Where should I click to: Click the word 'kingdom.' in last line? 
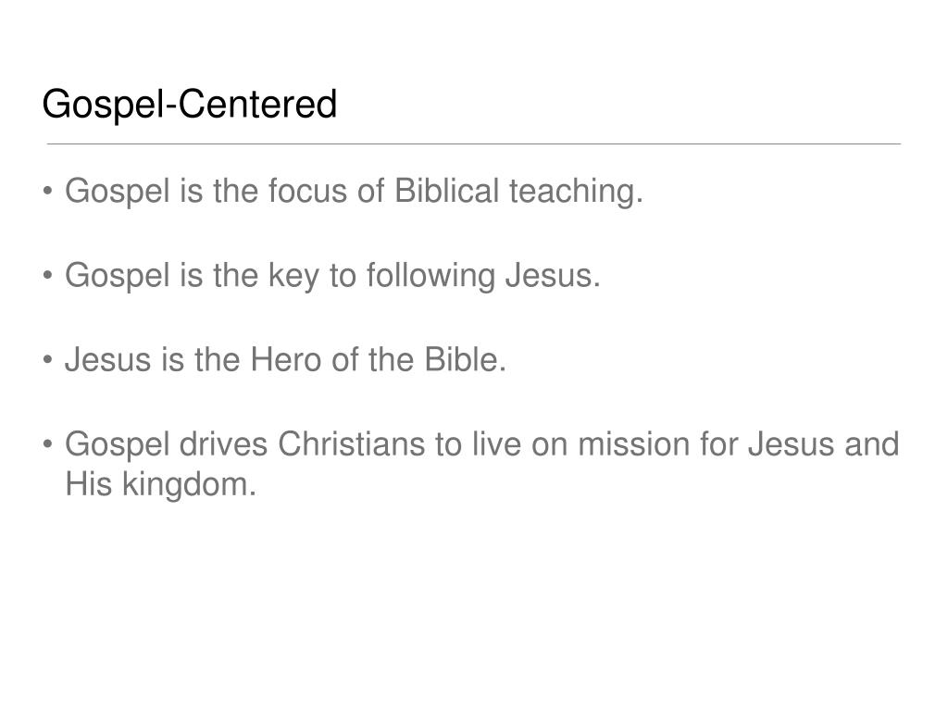(x=189, y=485)
